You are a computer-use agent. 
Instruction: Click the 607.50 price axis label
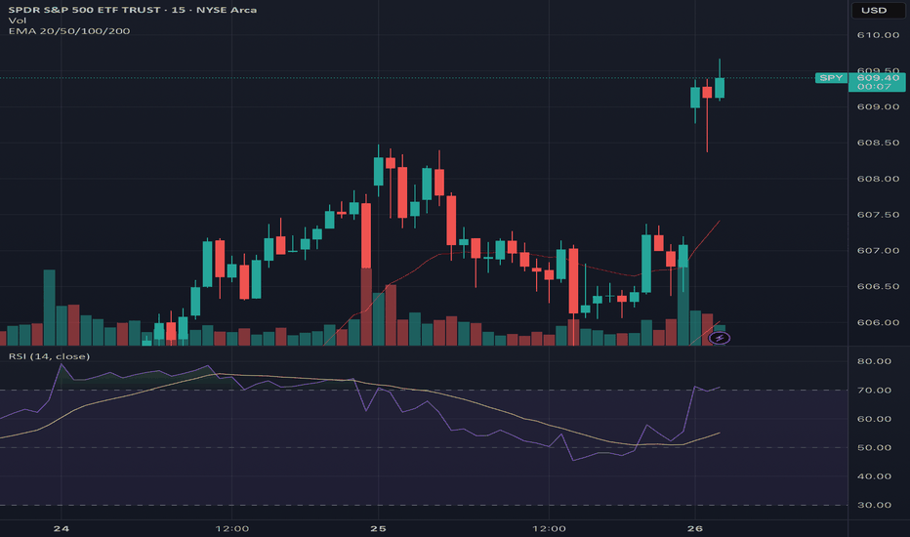(878, 215)
